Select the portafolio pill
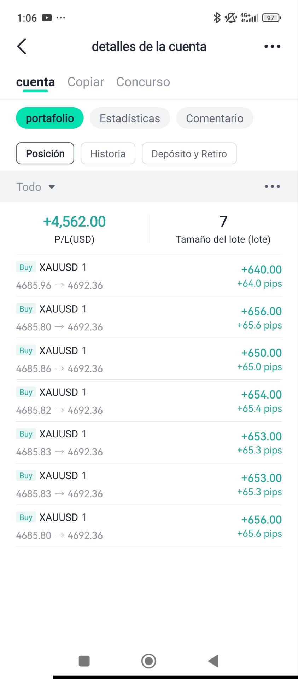This screenshot has height=679, width=298. (x=50, y=118)
